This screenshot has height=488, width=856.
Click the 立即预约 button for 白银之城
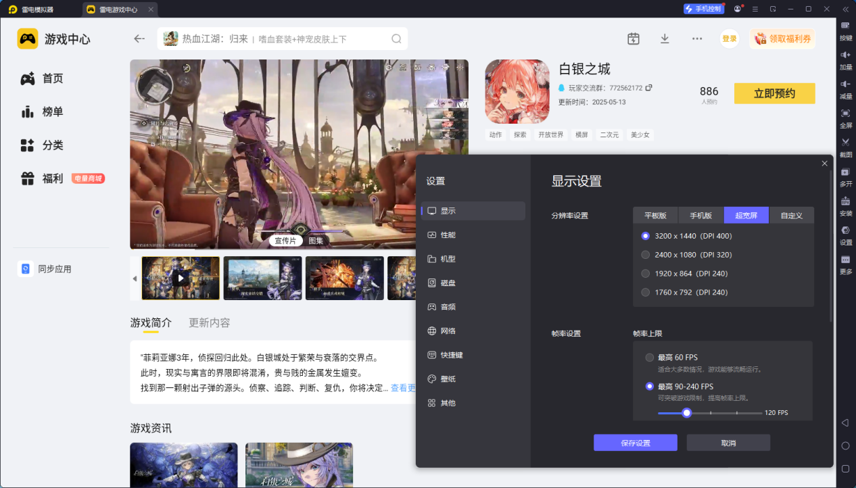[774, 93]
